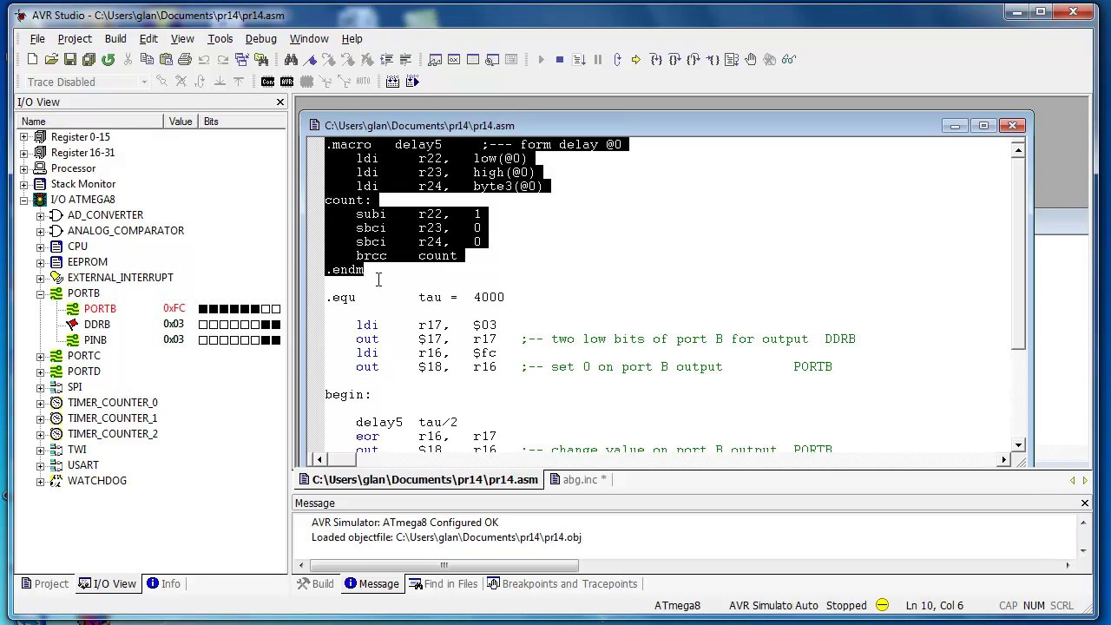Viewport: 1111px width, 625px height.
Task: Click the Registers window toolbar icon
Action: point(454,59)
